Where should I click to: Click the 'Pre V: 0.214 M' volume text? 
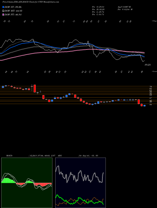[x=125, y=9]
